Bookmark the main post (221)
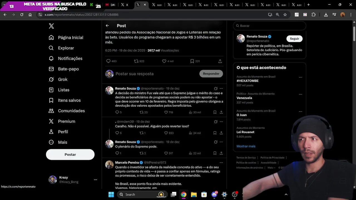 point(195,61)
